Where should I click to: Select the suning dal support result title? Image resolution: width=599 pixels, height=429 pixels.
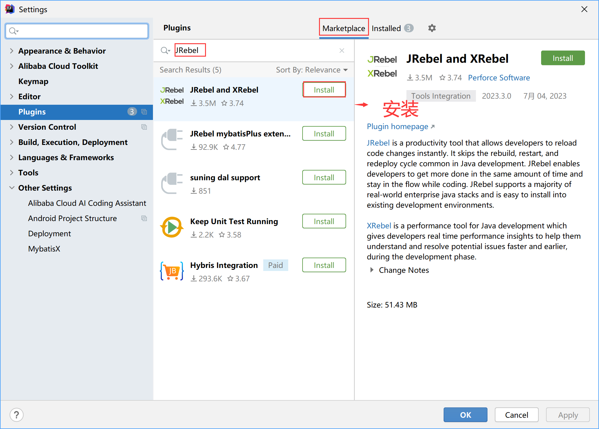coord(225,178)
